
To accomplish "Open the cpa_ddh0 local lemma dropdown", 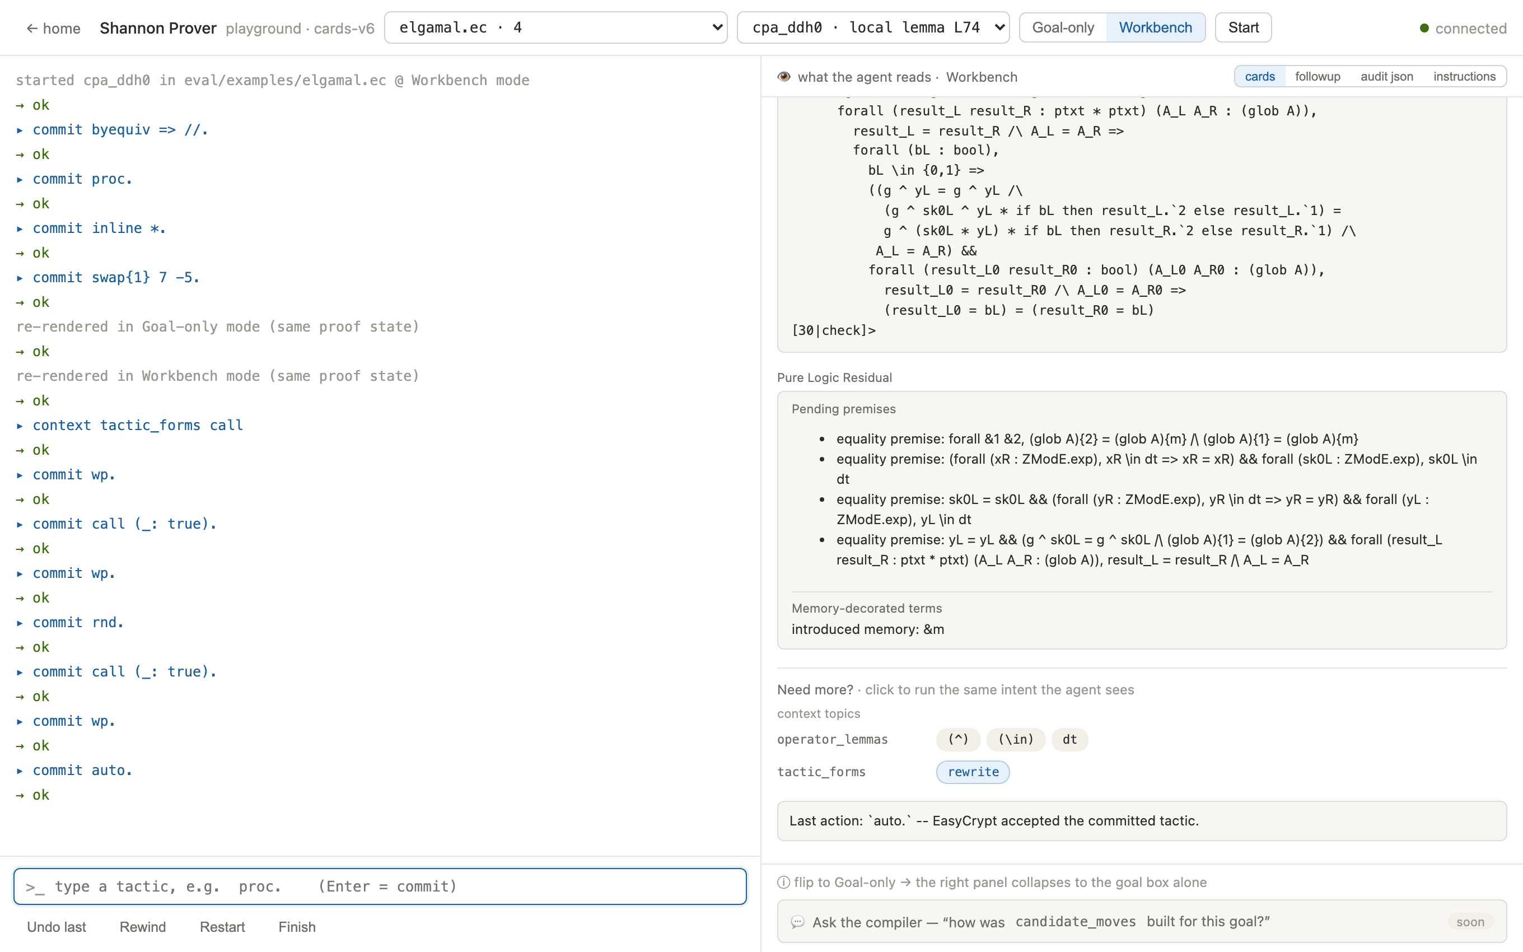I will click(873, 27).
